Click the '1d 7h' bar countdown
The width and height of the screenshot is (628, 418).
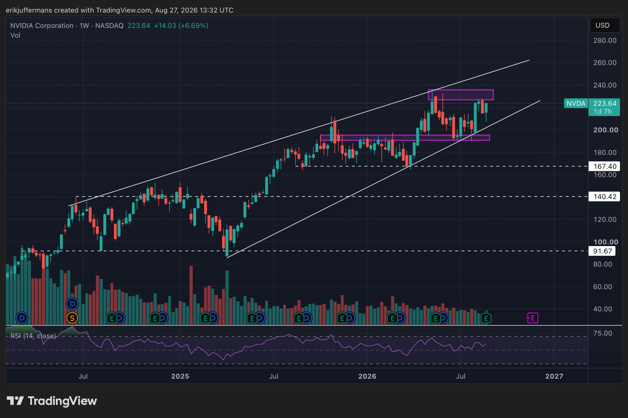(x=603, y=111)
